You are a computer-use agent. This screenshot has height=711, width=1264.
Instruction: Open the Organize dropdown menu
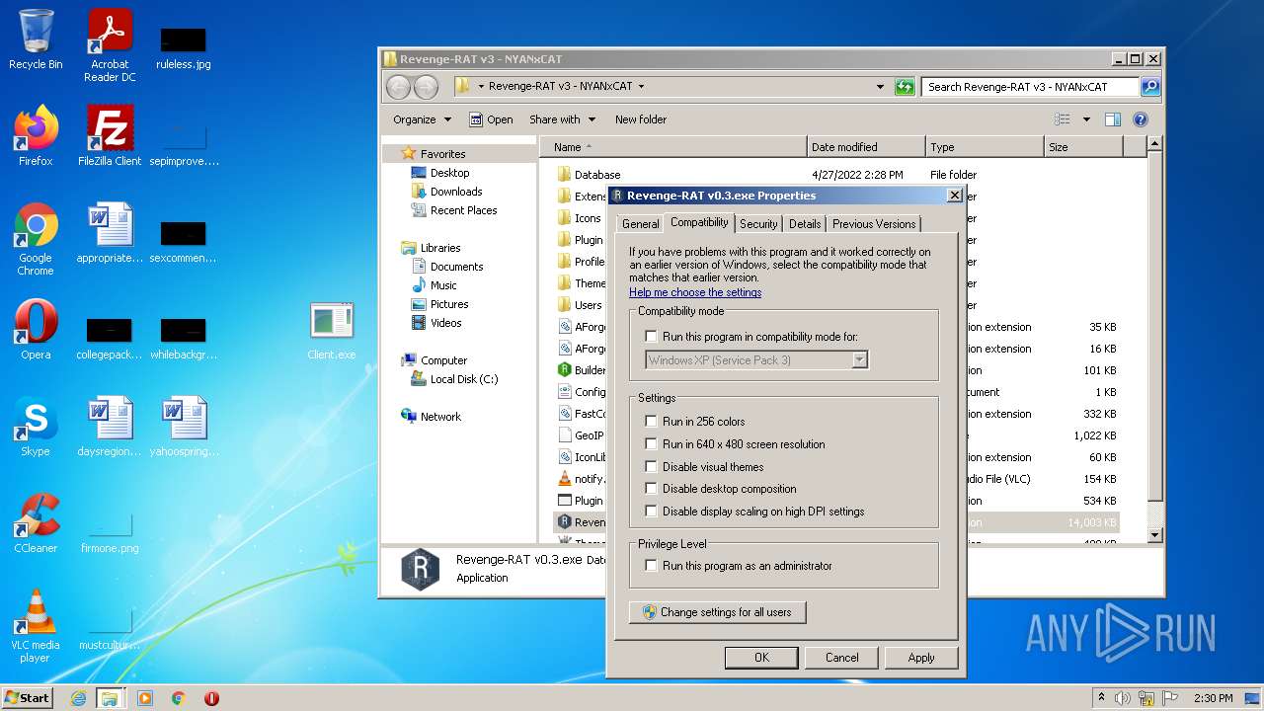pyautogui.click(x=422, y=119)
